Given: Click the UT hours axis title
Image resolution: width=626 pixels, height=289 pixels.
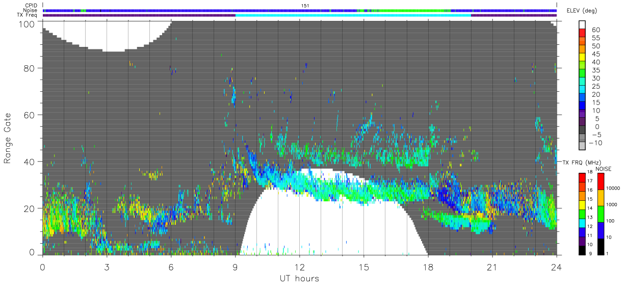Looking at the screenshot, I should pyautogui.click(x=299, y=278).
